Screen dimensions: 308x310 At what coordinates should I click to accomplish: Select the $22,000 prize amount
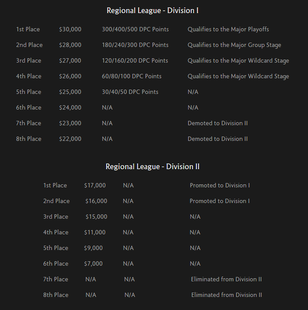(70, 139)
